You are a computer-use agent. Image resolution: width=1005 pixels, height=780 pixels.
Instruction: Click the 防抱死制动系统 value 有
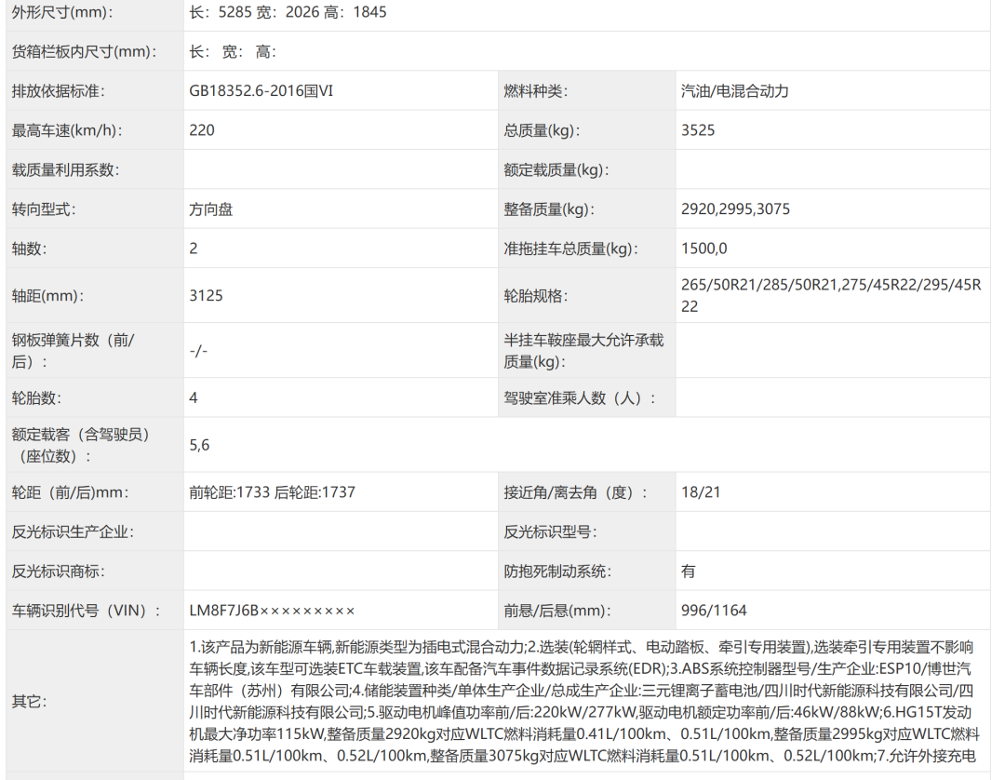pyautogui.click(x=689, y=572)
